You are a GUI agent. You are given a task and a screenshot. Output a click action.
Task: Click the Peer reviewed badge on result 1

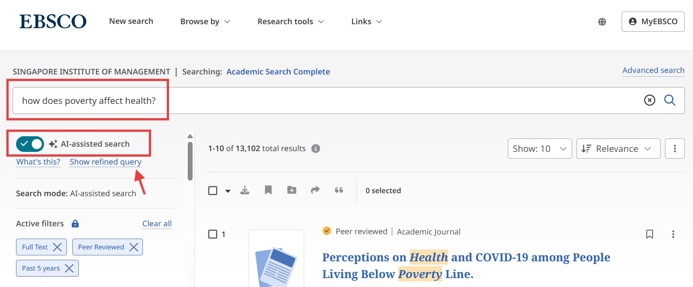[x=355, y=232]
